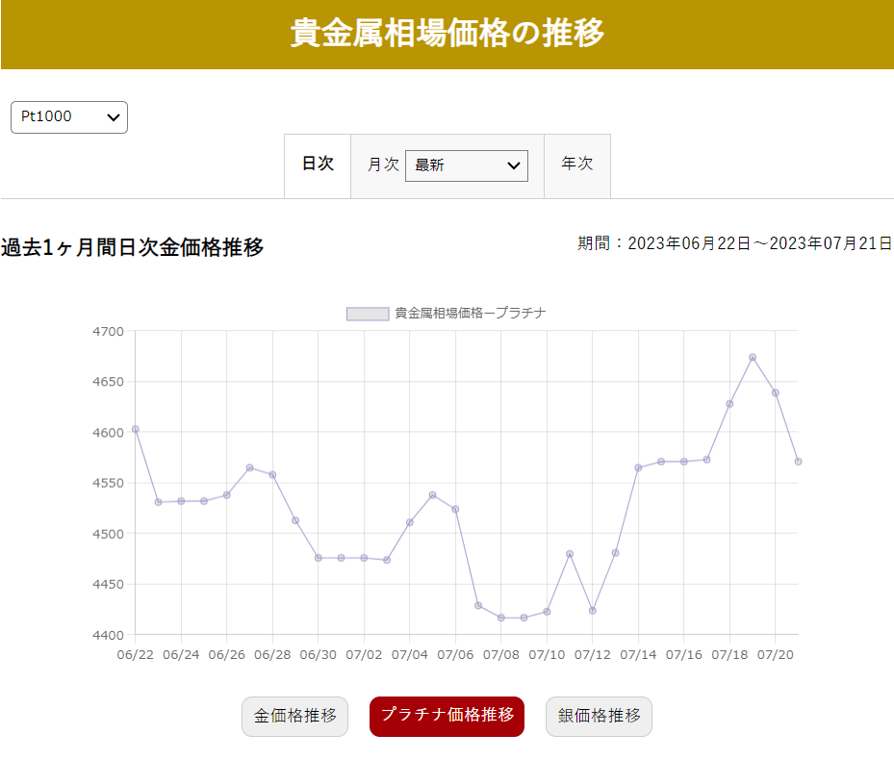This screenshot has width=894, height=760.
Task: Click the 4500 y-axis label
Action: coord(108,534)
